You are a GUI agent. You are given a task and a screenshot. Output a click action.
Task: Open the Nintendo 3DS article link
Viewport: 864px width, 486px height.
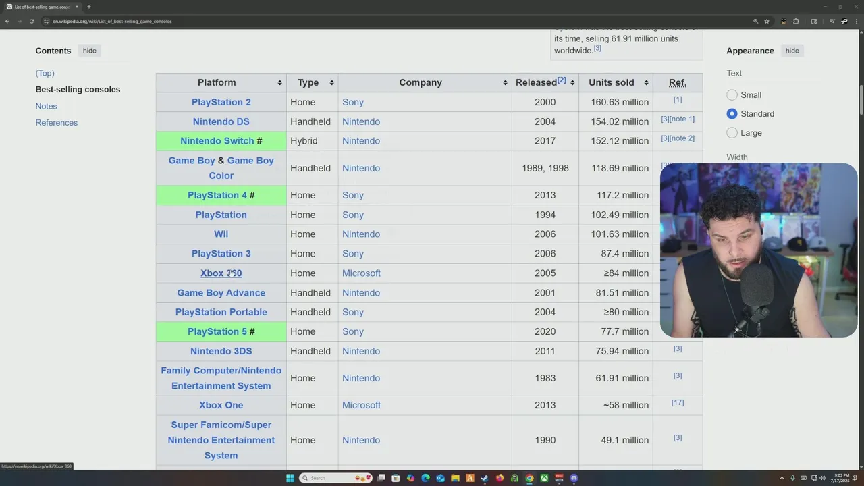coord(221,351)
